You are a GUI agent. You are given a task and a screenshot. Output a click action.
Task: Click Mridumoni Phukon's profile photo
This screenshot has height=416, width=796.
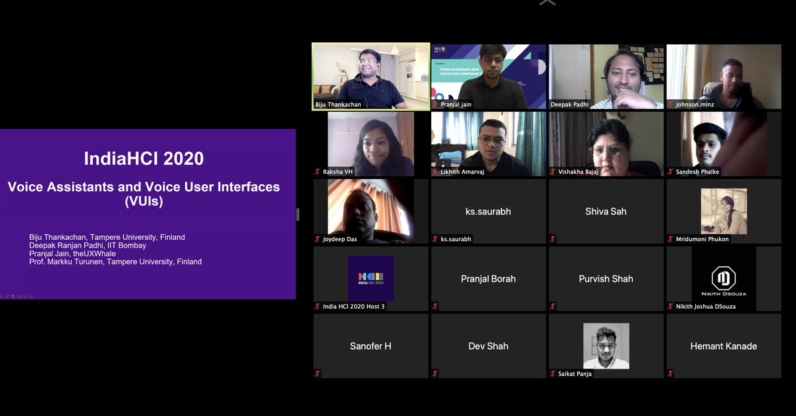coord(724,211)
